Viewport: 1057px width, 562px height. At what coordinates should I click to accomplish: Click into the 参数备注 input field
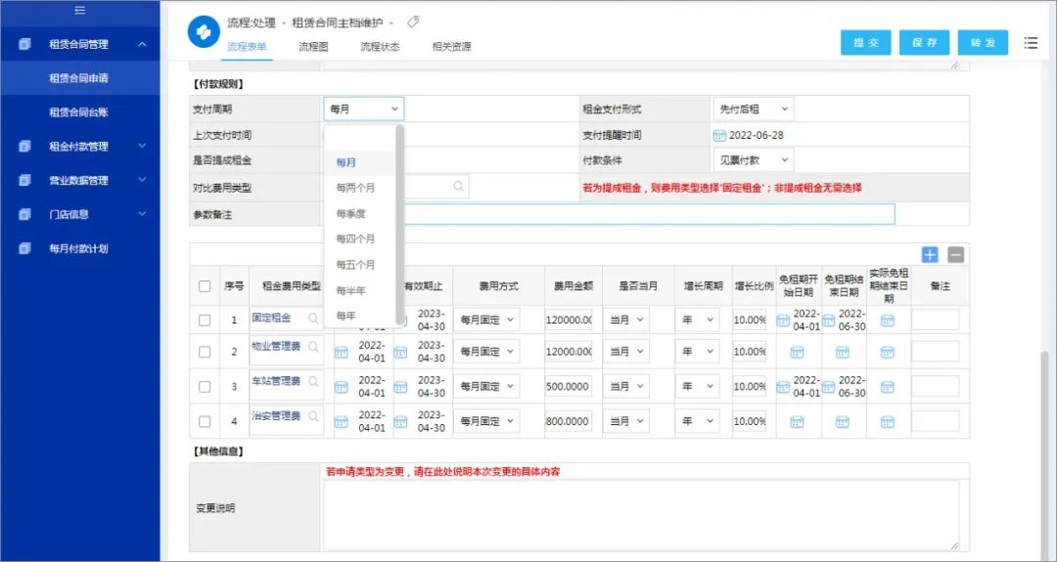coord(609,214)
